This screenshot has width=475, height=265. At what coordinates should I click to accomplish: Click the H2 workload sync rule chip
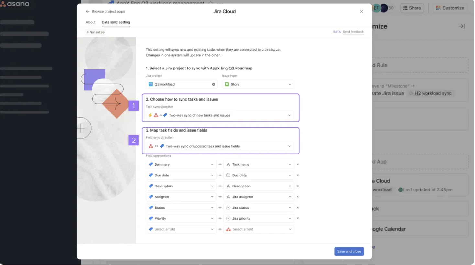(x=430, y=93)
